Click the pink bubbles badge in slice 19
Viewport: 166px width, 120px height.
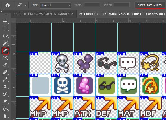coord(84,86)
